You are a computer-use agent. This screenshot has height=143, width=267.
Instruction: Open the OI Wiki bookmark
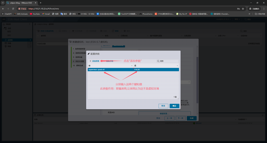pyautogui.click(x=86, y=14)
